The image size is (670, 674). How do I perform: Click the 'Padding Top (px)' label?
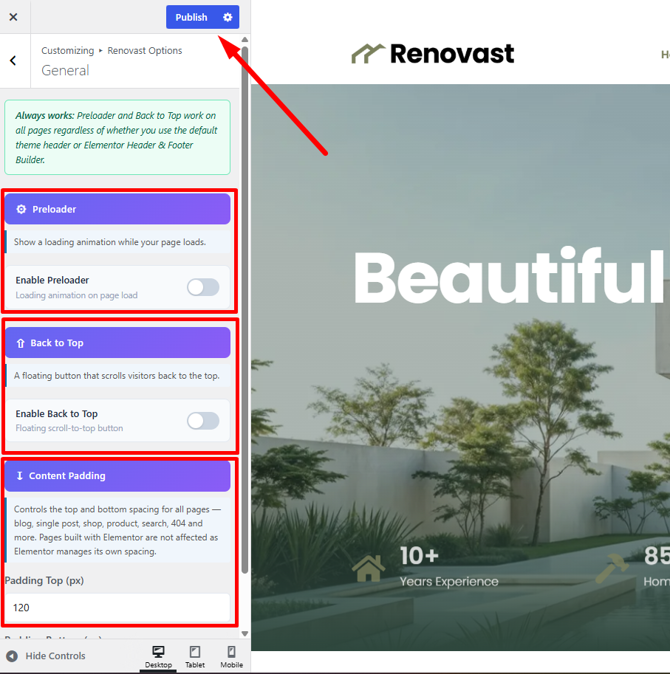click(44, 581)
